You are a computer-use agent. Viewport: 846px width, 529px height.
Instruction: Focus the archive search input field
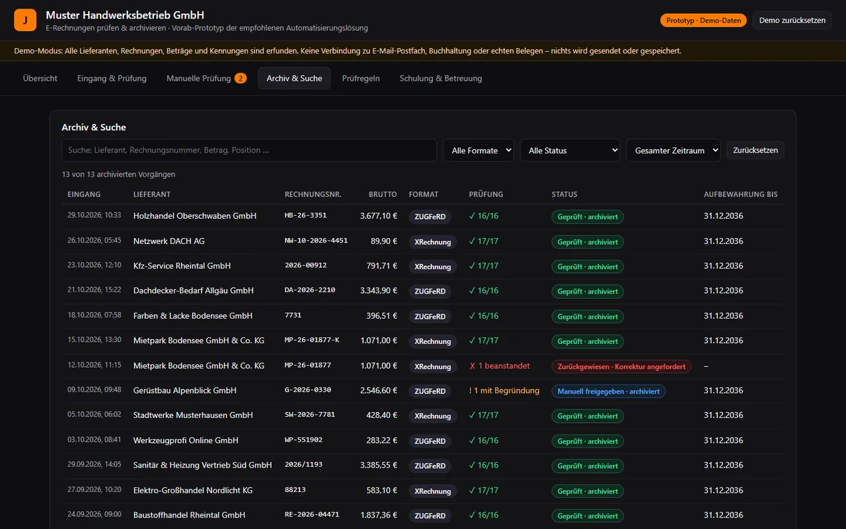(x=249, y=150)
